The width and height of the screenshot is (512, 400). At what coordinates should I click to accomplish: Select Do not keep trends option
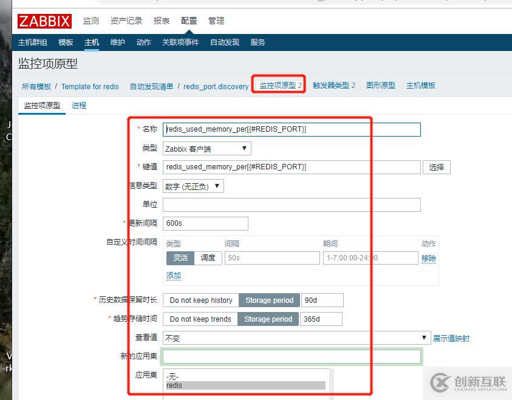point(200,319)
